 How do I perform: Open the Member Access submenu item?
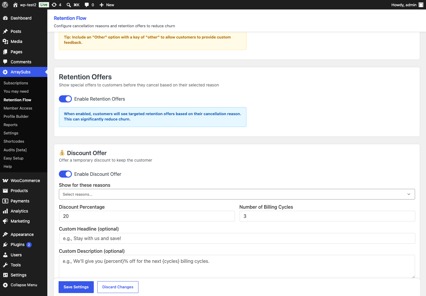point(18,108)
